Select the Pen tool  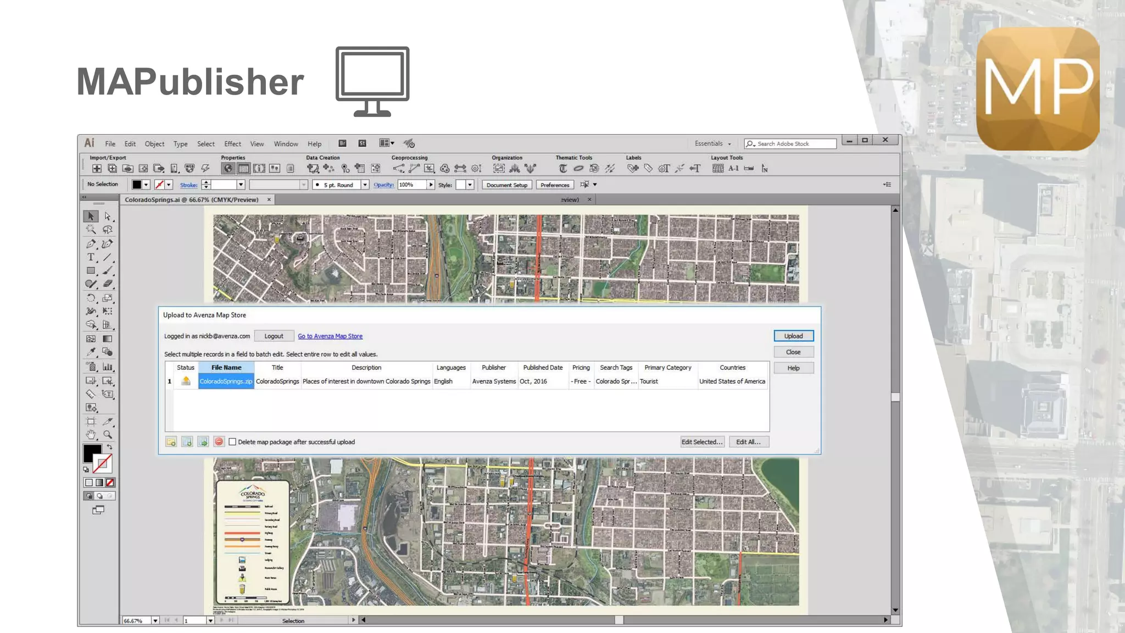(91, 243)
